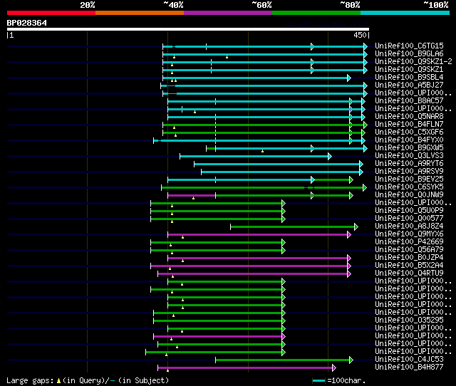456x386 pixels.
Task: Click the purple alignment bar for UniRef100_B4H877
Action: (245, 368)
